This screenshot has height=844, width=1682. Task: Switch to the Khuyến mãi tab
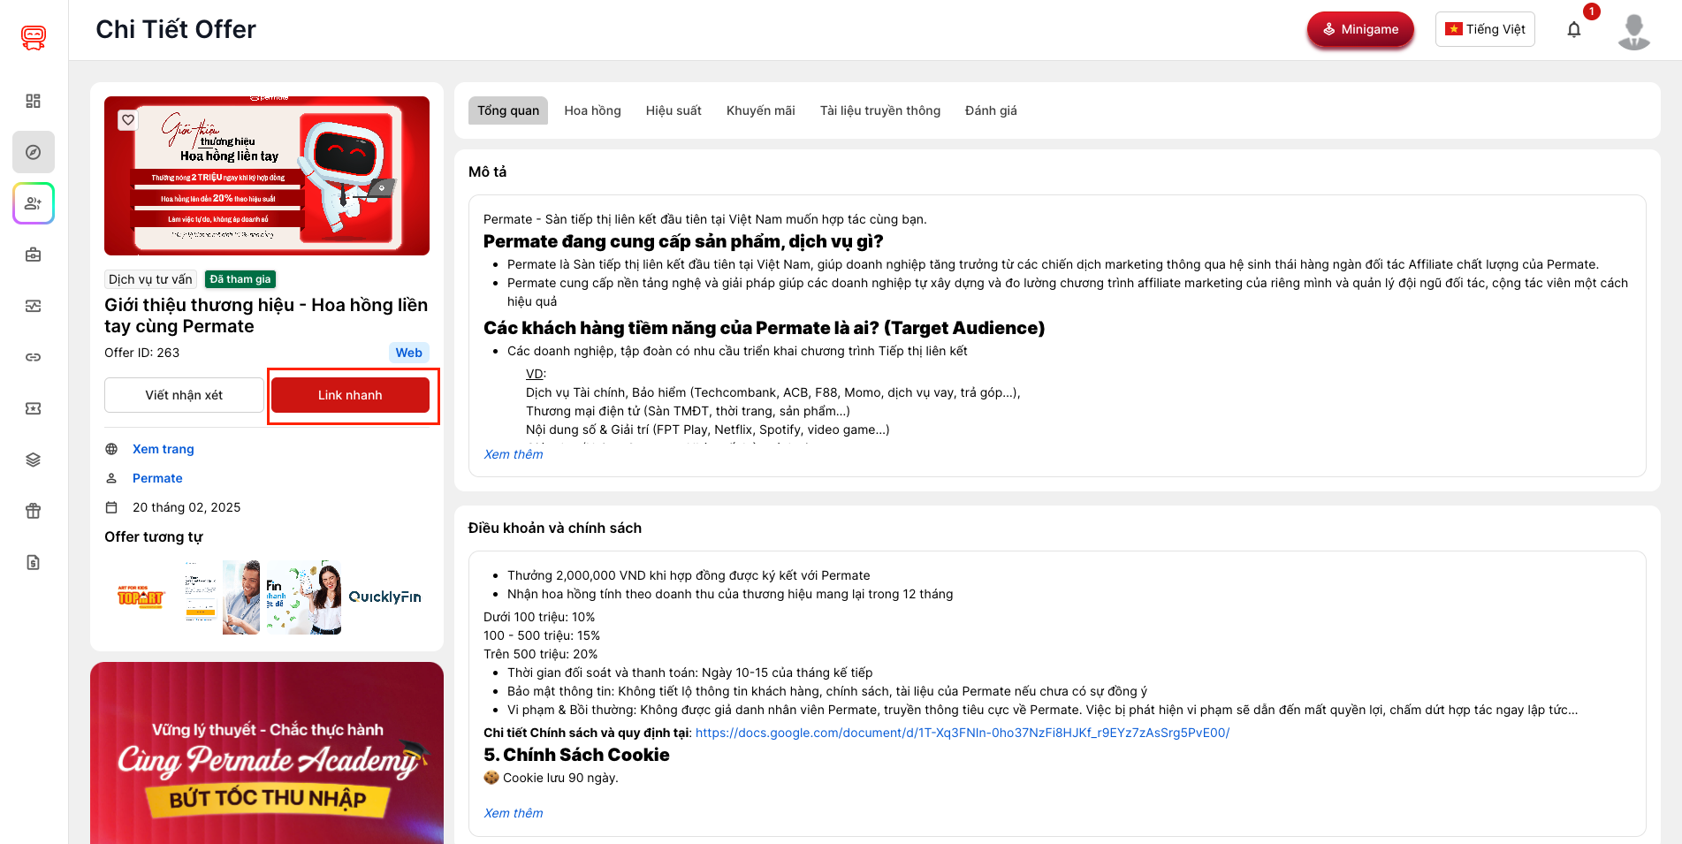click(761, 110)
